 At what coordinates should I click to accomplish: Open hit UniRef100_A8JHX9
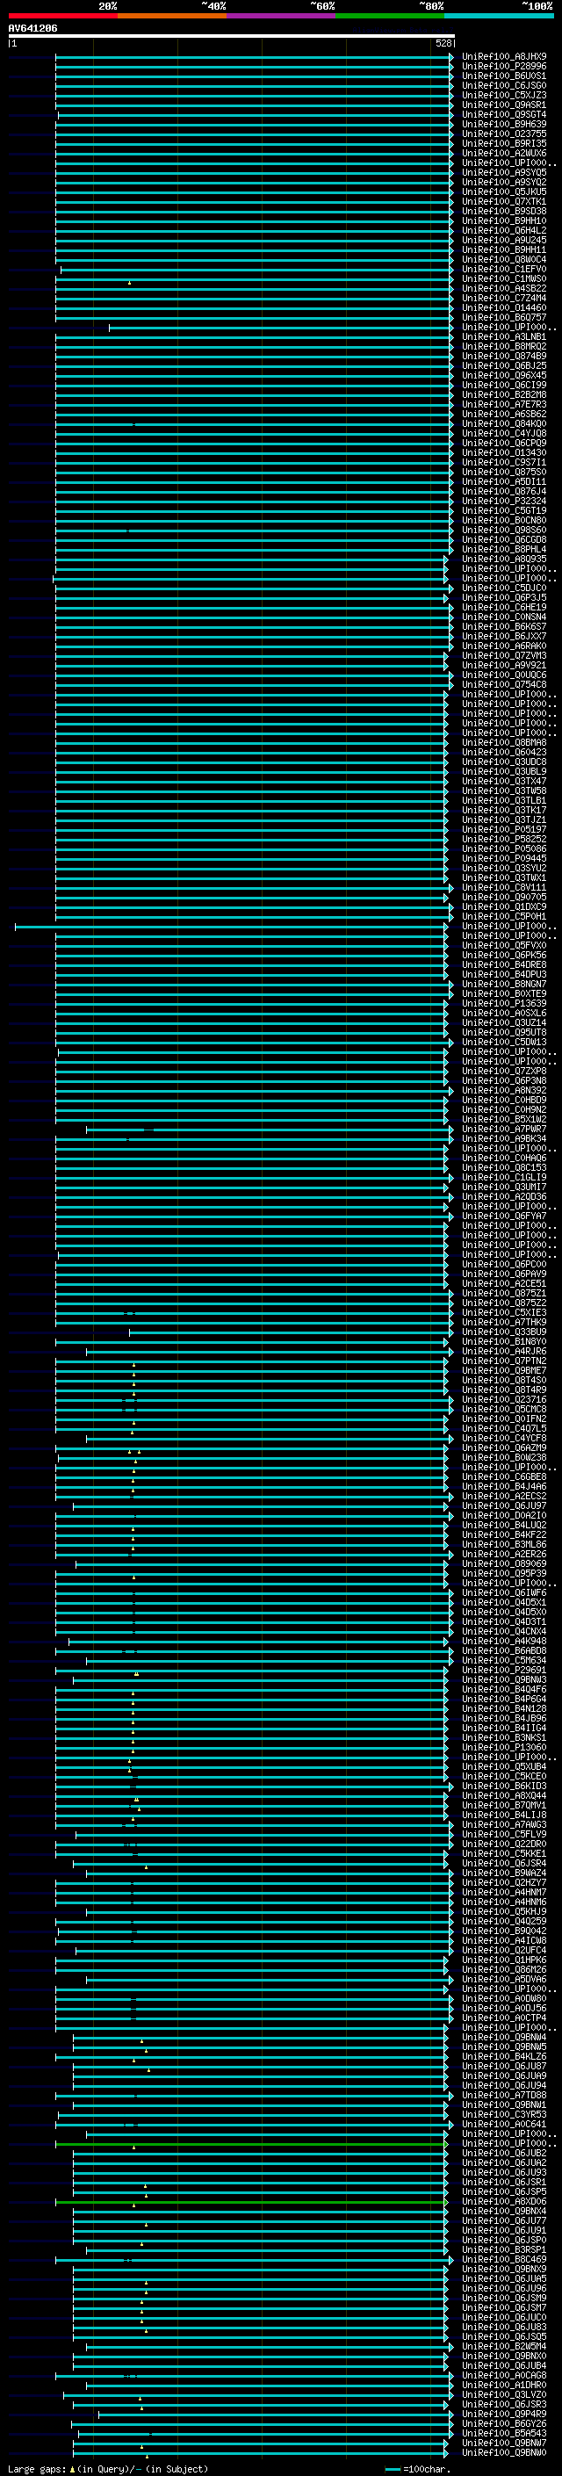pyautogui.click(x=504, y=57)
